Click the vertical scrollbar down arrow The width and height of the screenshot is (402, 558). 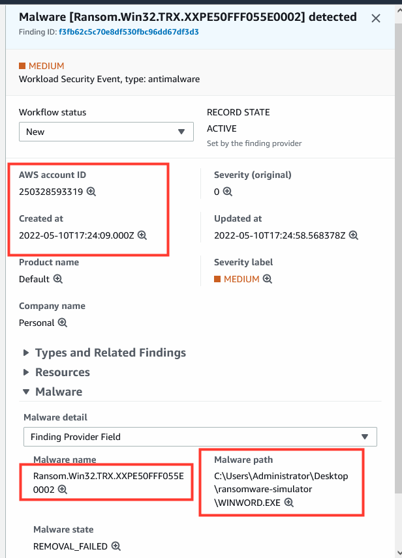[399, 552]
